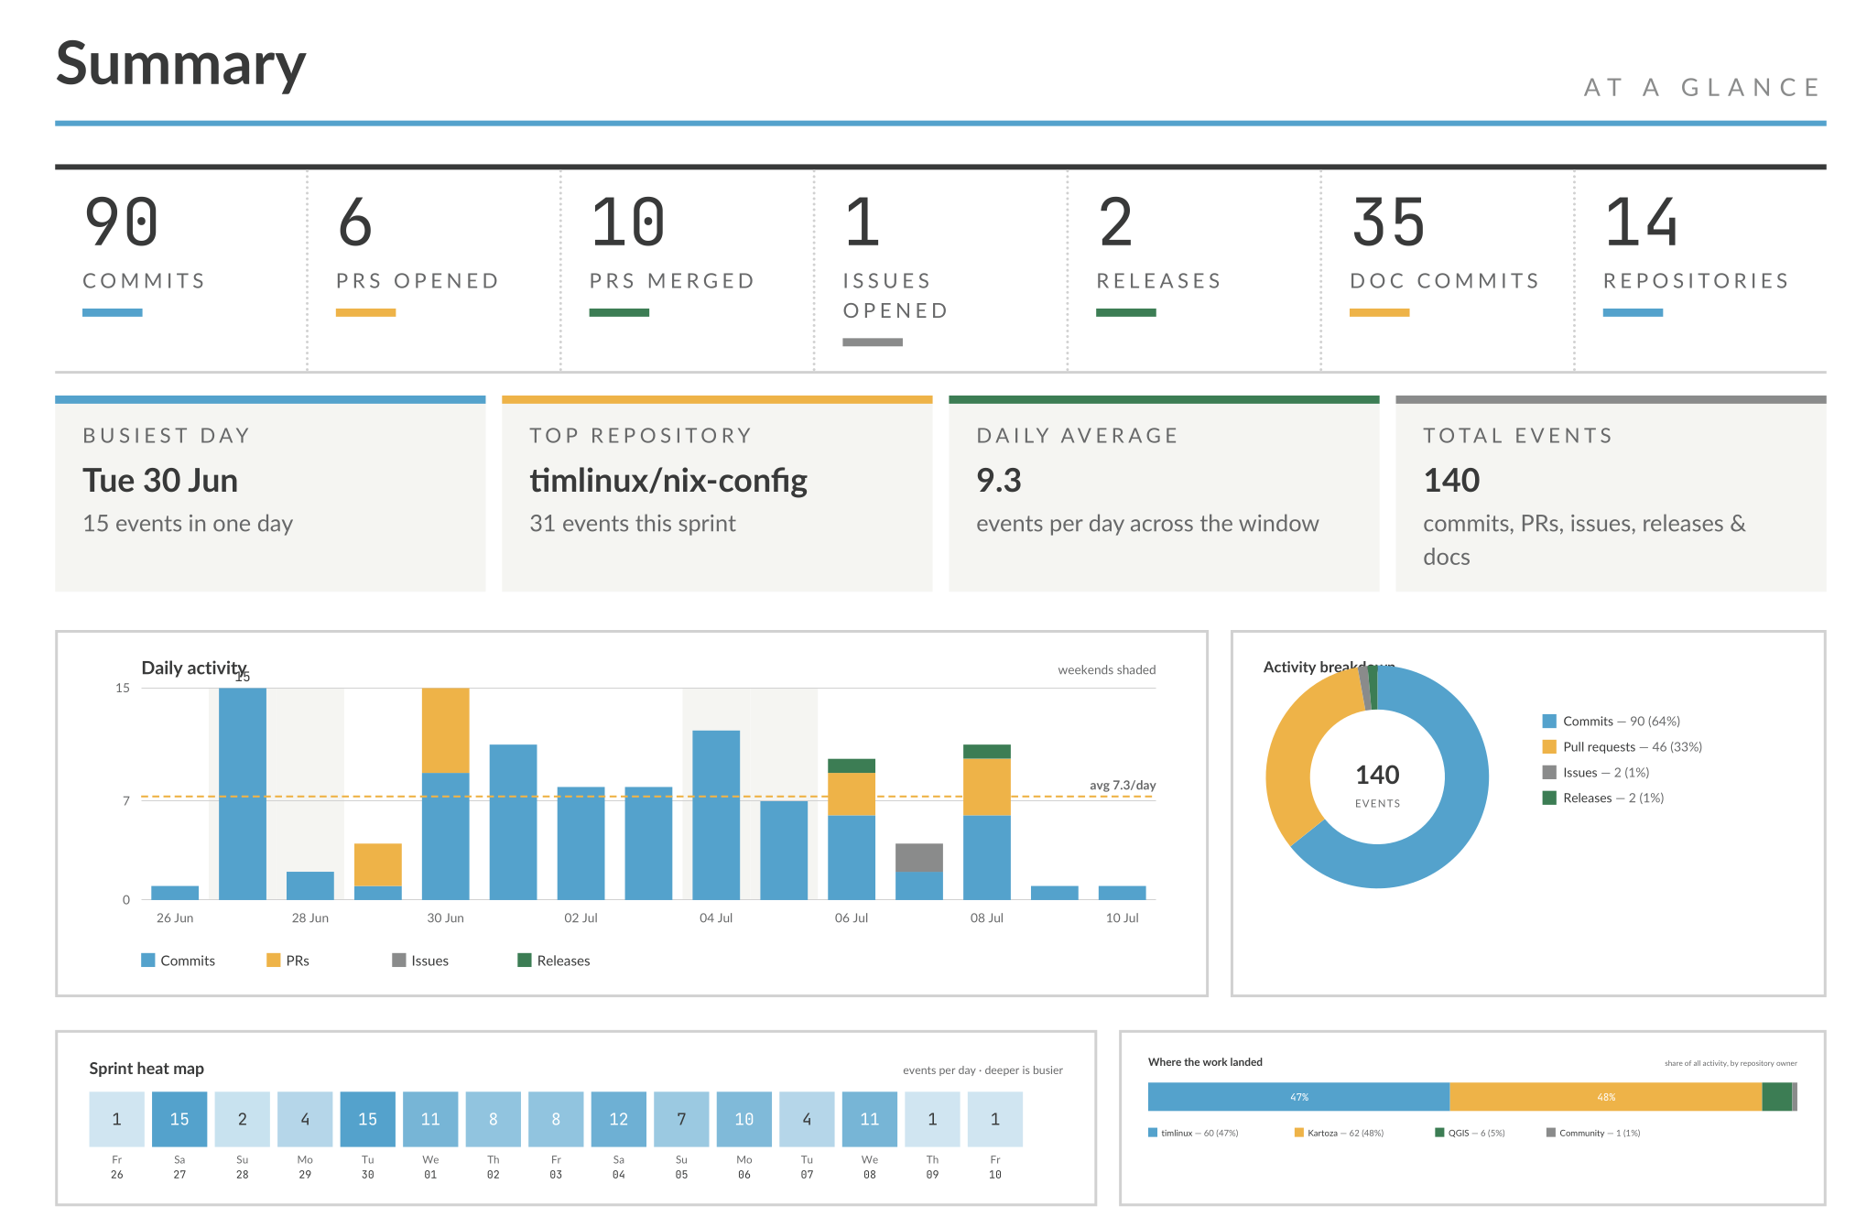1856x1227 pixels.
Task: Click the green QGIS bar segment
Action: tap(1777, 1097)
